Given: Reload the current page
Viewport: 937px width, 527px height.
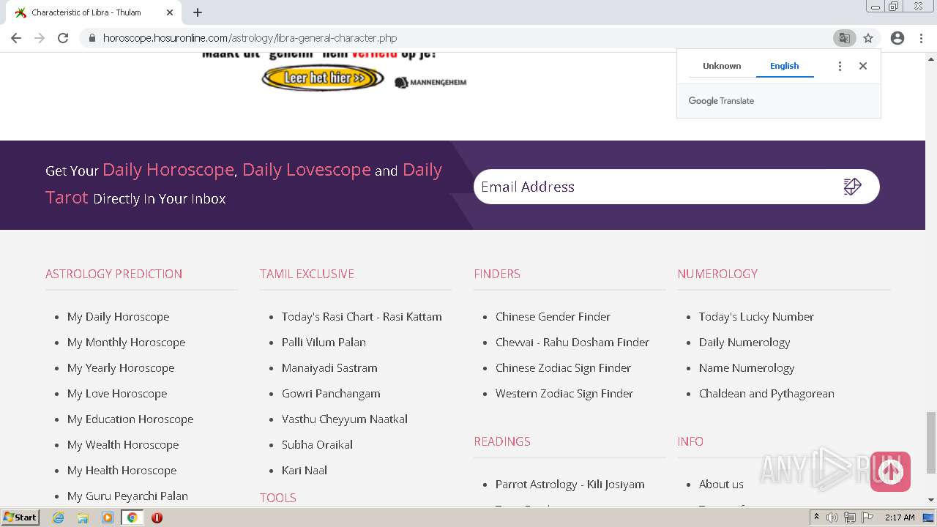Looking at the screenshot, I should [63, 38].
